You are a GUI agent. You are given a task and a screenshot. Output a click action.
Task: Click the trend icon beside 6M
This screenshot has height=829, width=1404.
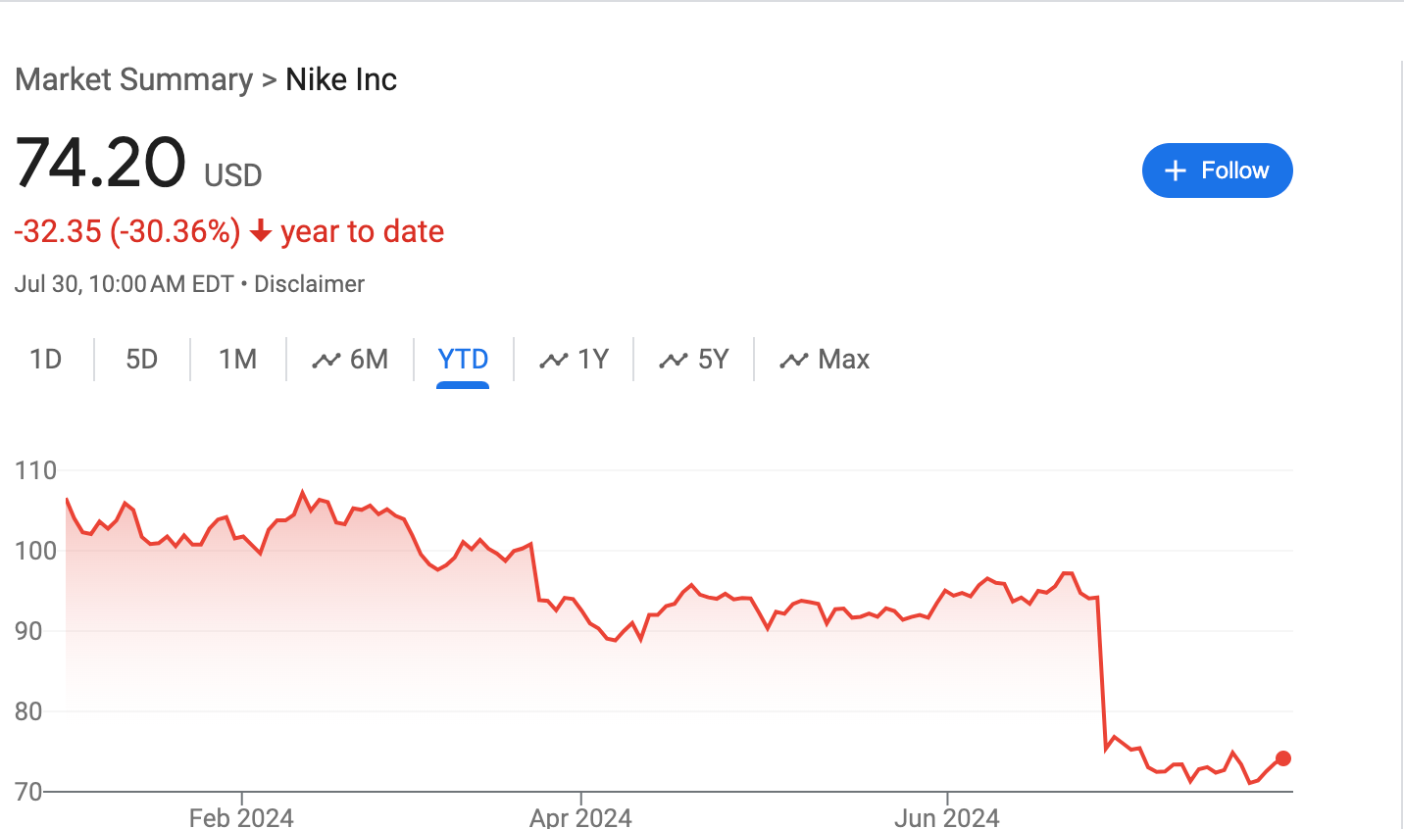[x=326, y=361]
